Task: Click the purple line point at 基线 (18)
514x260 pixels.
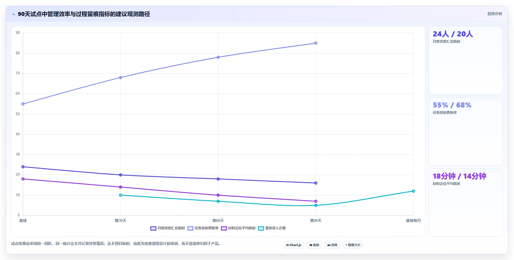Action: coord(23,179)
